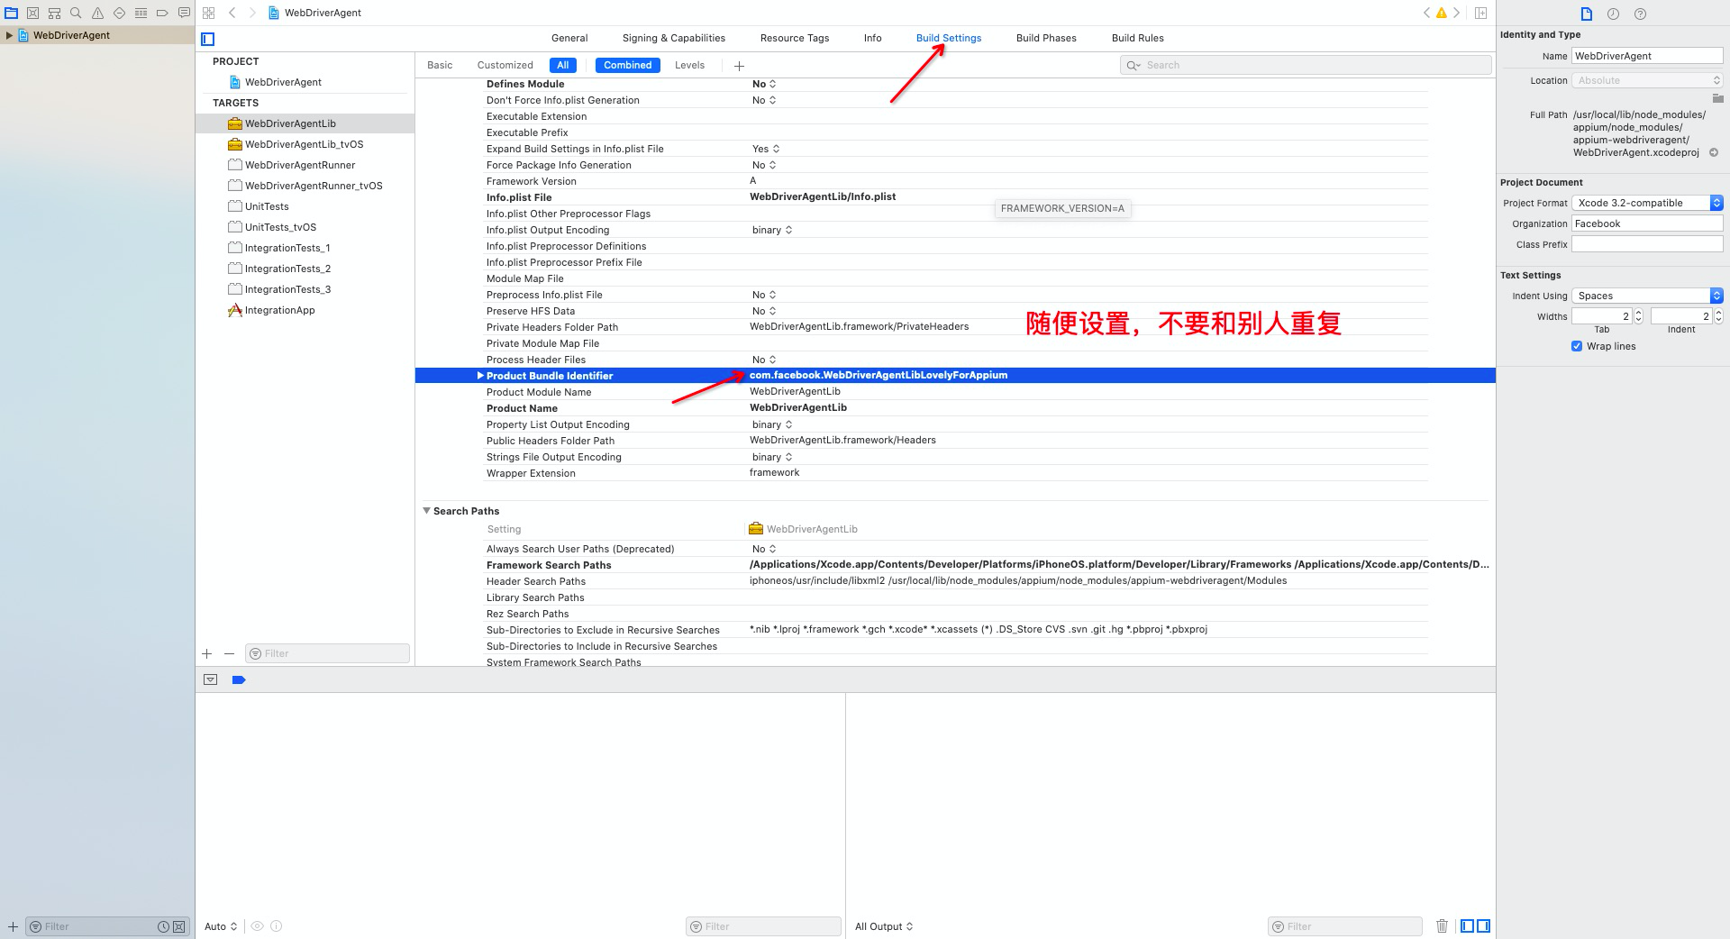Image resolution: width=1730 pixels, height=939 pixels.
Task: Select the Basic settings filter
Action: (x=440, y=65)
